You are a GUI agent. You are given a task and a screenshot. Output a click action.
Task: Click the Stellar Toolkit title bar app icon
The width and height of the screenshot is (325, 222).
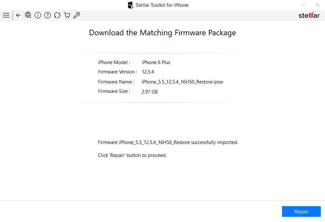(131, 5)
